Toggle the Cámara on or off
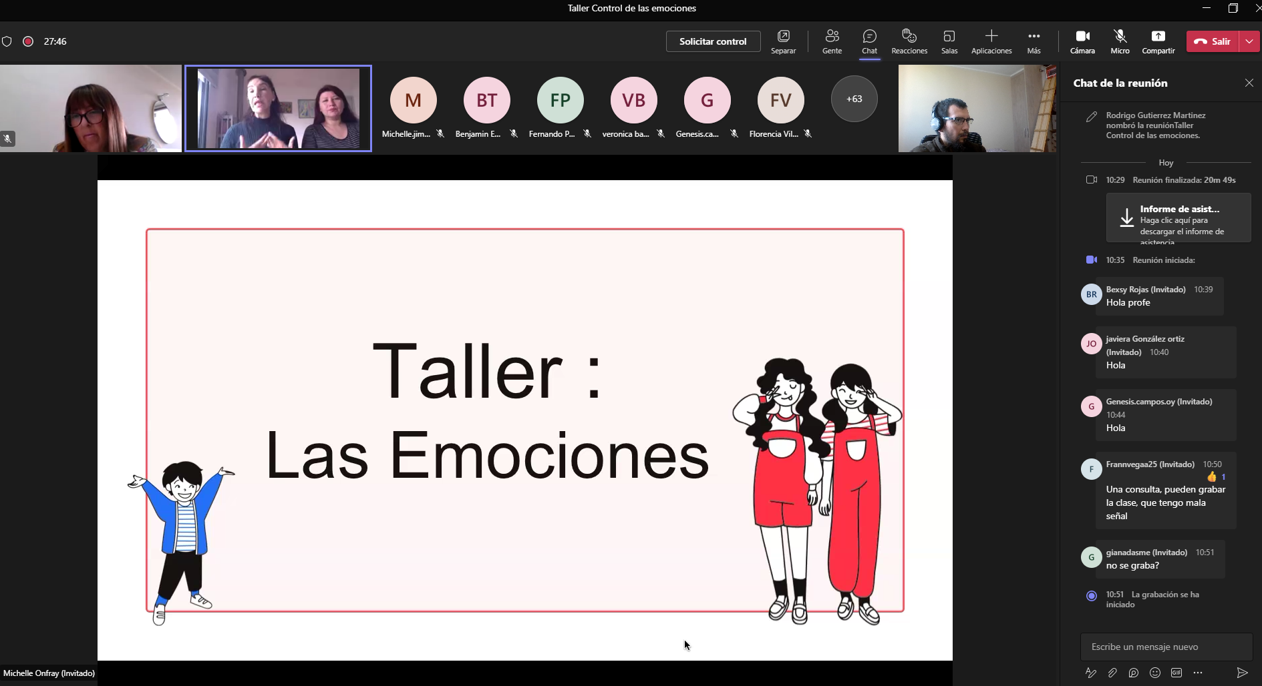Viewport: 1262px width, 686px height. (x=1082, y=41)
